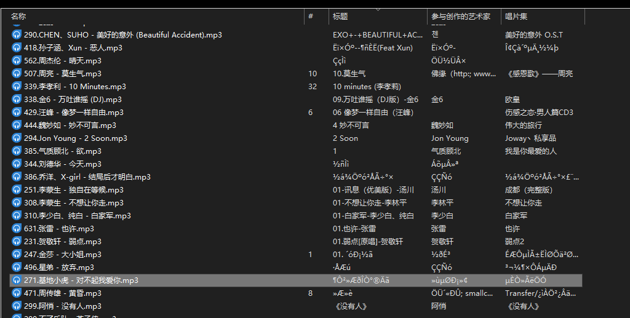This screenshot has width=630, height=318.
Task: Click the icon beside 294.Jon Young - 2 Soon.mp3
Action: (x=17, y=138)
